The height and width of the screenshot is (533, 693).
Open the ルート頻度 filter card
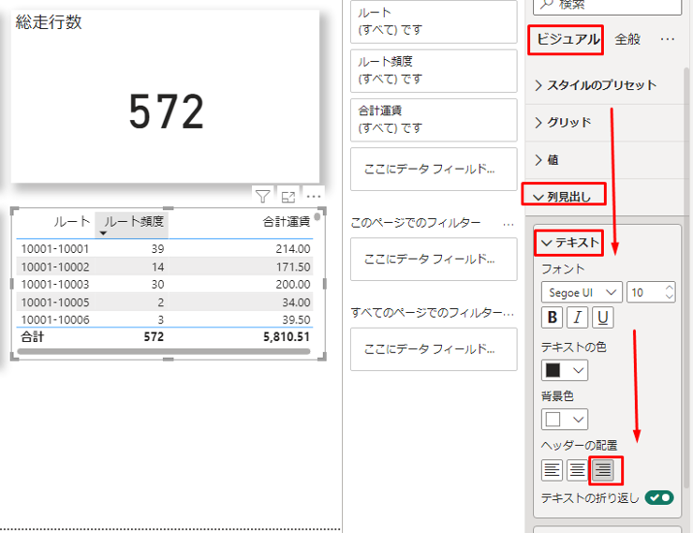[x=433, y=69]
